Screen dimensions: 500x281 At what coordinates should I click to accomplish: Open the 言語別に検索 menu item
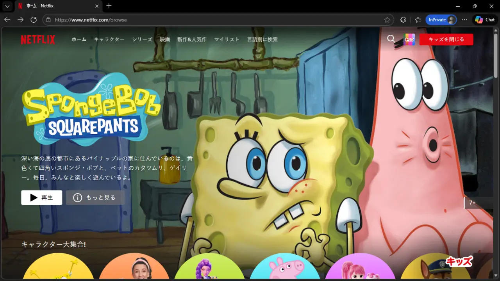262,39
